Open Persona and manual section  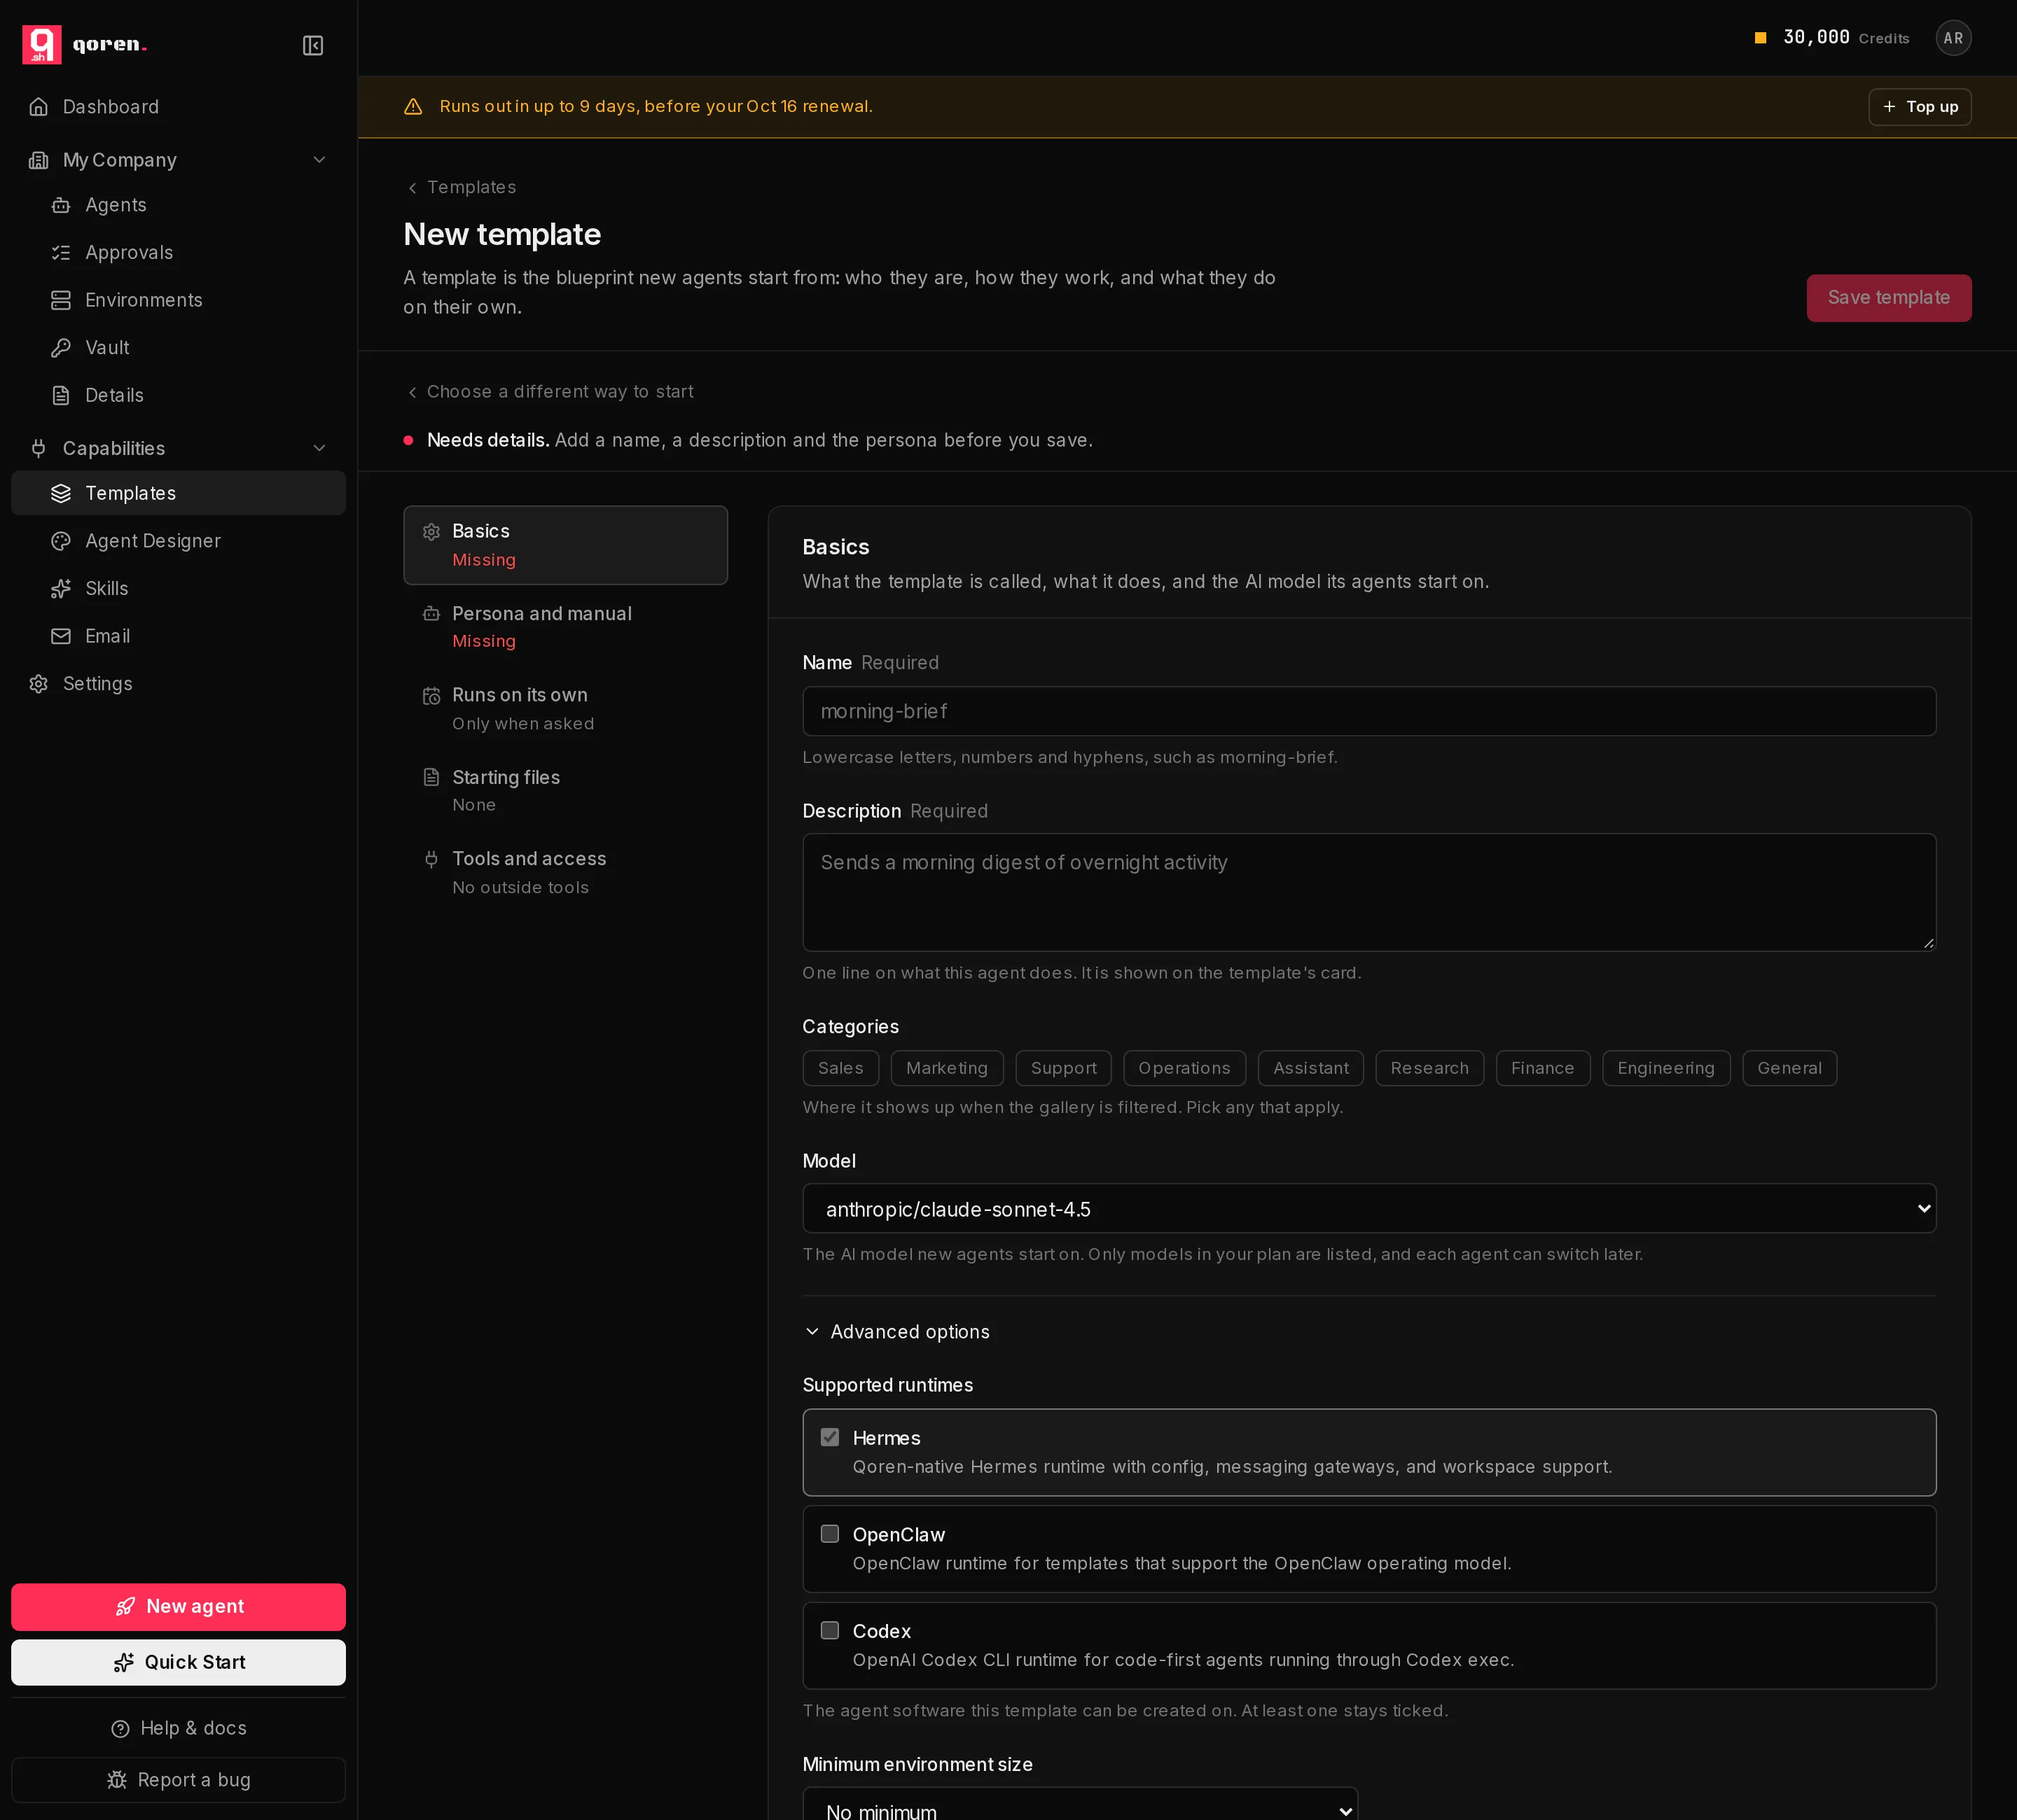[x=565, y=627]
